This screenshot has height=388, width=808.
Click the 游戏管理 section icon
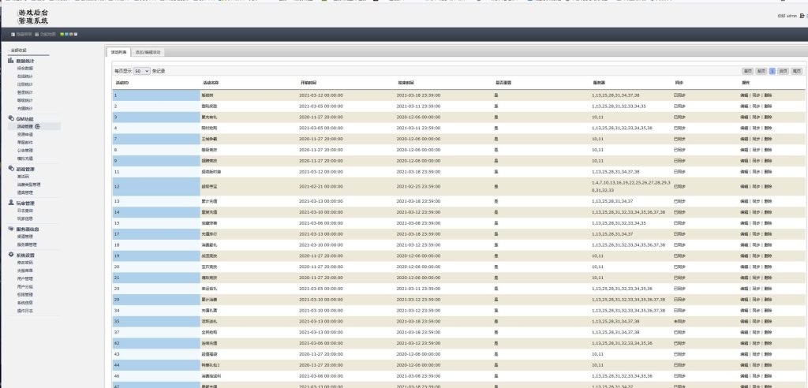[11, 169]
